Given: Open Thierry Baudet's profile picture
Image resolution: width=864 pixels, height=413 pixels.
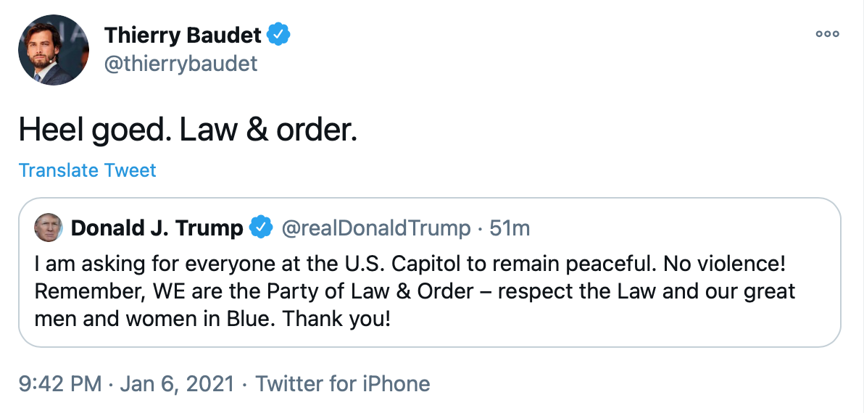Looking at the screenshot, I should (54, 49).
